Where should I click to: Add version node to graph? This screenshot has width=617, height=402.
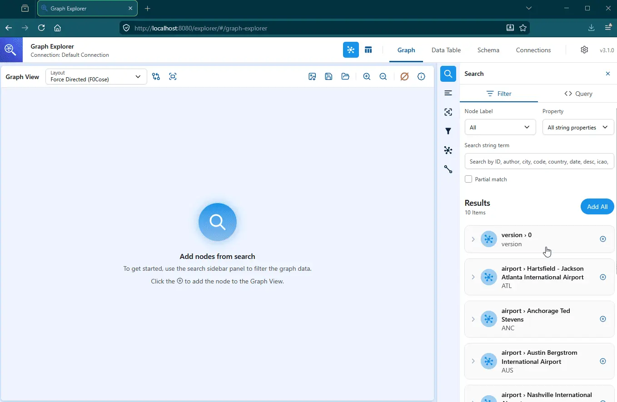pos(603,239)
